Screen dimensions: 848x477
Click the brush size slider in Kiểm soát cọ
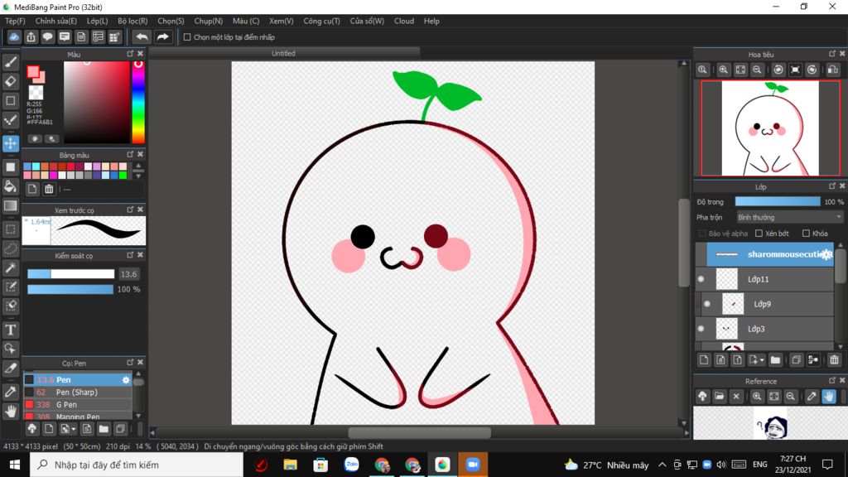(71, 274)
